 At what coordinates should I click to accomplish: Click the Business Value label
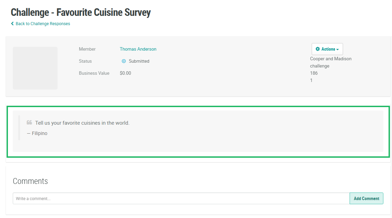click(x=94, y=73)
